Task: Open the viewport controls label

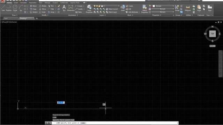Action: click(9, 22)
